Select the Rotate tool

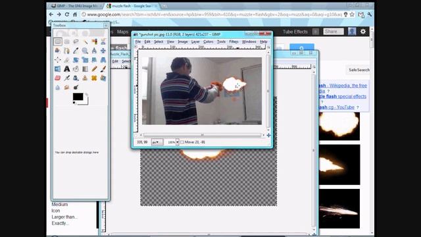point(76,60)
